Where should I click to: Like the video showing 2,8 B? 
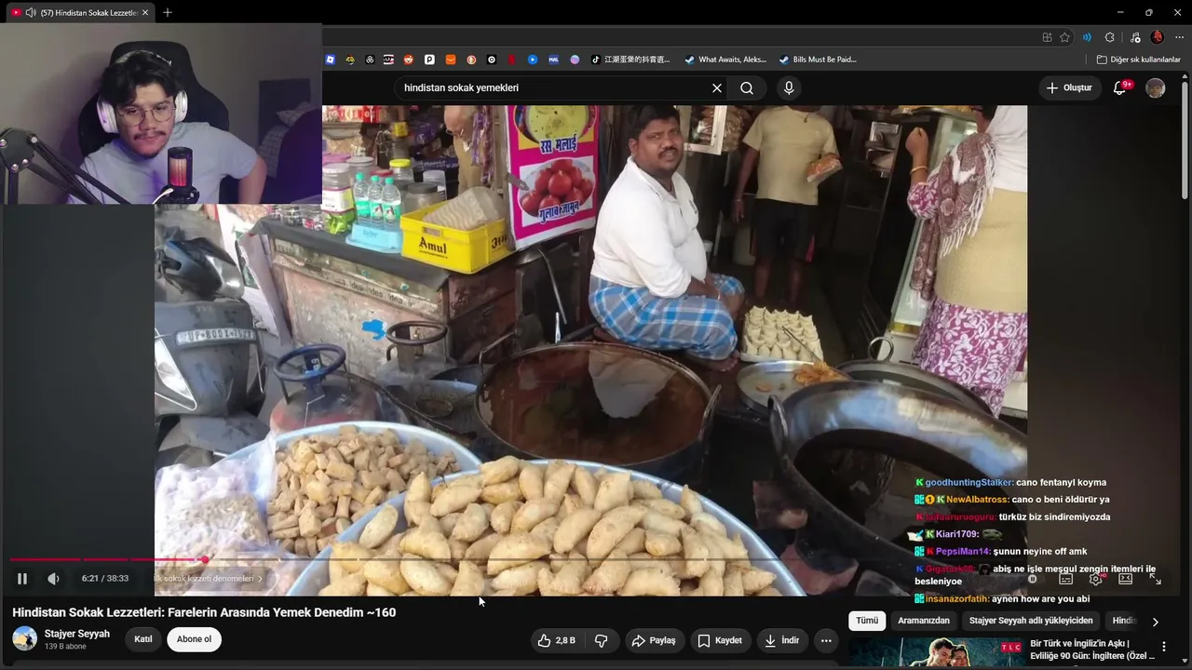tap(556, 640)
